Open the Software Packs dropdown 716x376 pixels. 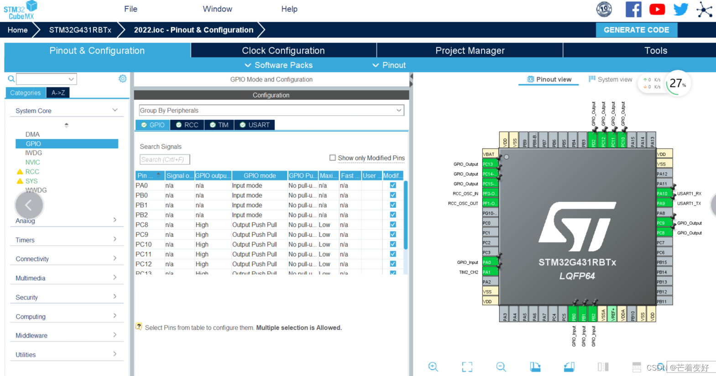tap(278, 65)
